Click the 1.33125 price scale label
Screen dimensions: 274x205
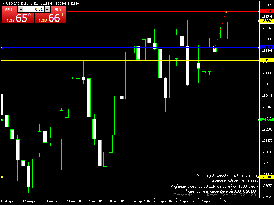point(267,5)
